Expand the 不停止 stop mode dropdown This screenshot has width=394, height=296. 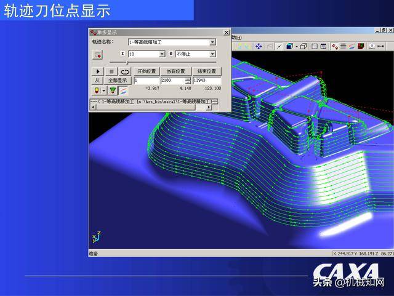212,54
